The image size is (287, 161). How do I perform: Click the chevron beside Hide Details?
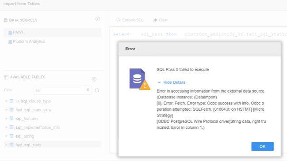(x=159, y=82)
